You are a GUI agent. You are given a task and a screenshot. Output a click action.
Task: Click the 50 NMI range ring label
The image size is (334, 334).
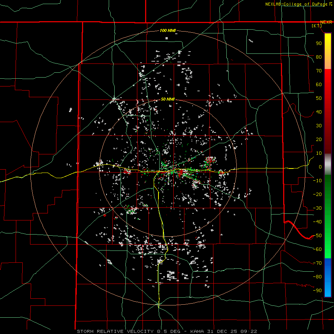[168, 99]
